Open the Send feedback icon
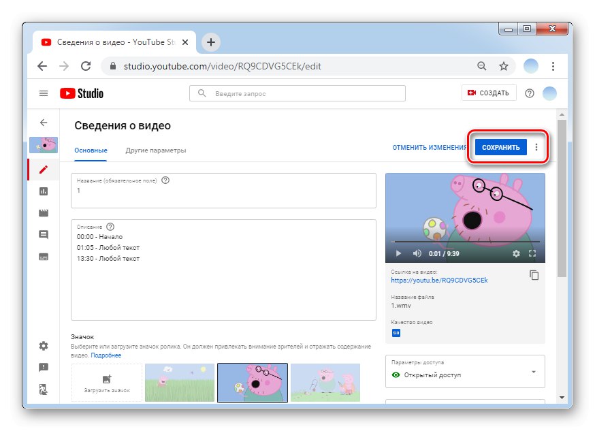The height and width of the screenshot is (431, 595). (x=44, y=367)
